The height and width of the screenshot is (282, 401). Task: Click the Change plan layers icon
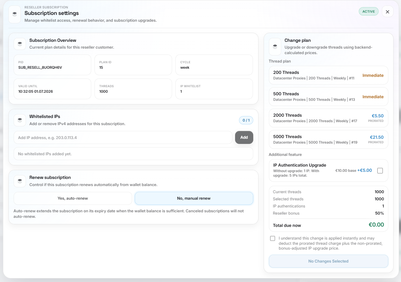click(275, 47)
